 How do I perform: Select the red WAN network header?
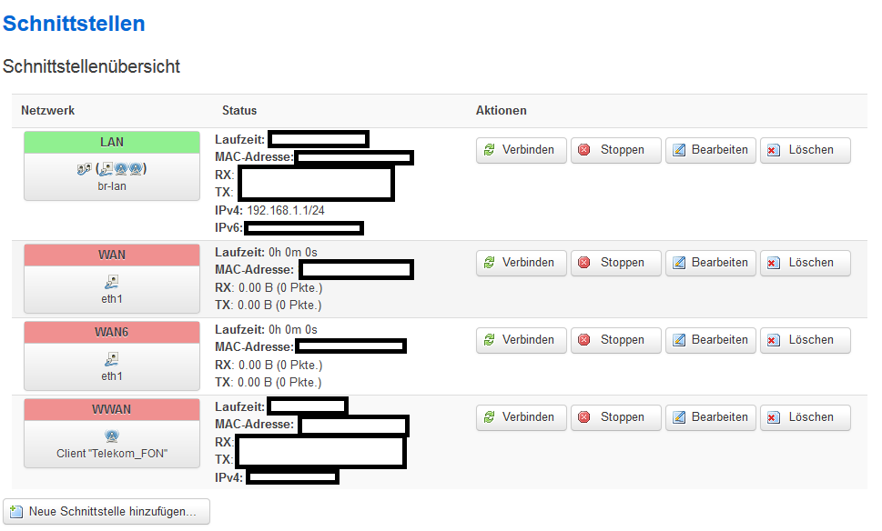coord(112,255)
